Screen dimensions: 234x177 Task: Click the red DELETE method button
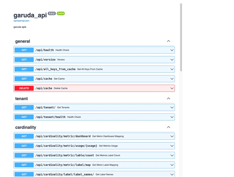click(x=24, y=88)
